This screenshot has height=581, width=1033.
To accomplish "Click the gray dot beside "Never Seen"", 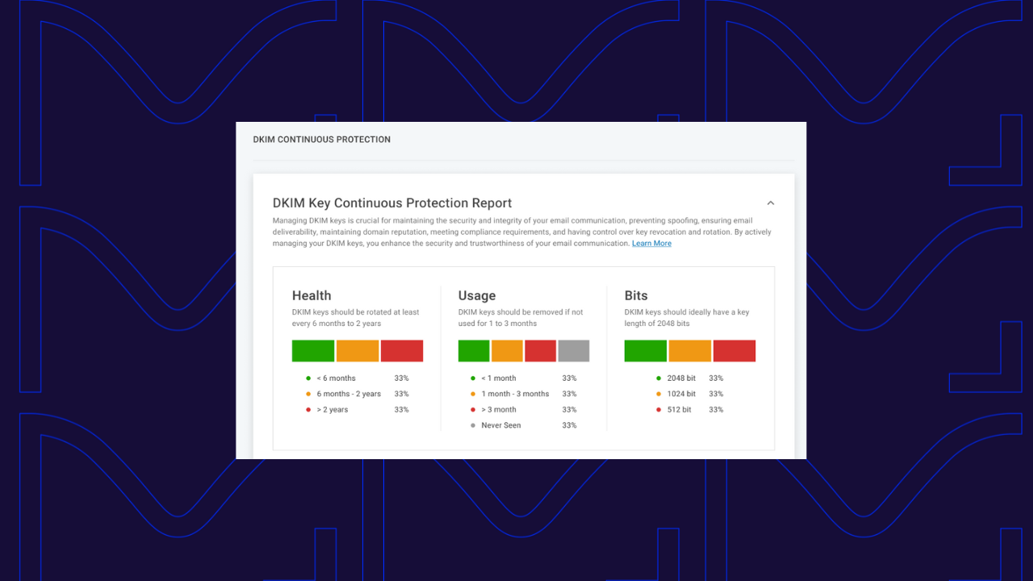I will point(472,425).
